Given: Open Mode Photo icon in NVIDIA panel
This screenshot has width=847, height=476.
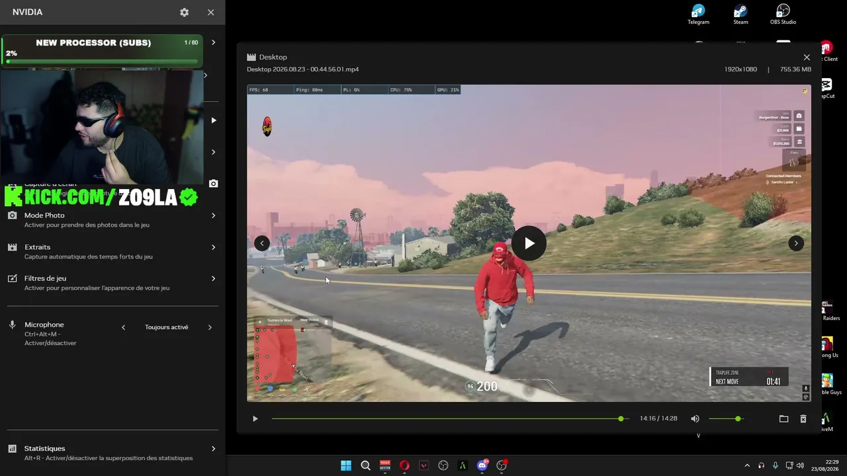Looking at the screenshot, I should click(x=12, y=216).
